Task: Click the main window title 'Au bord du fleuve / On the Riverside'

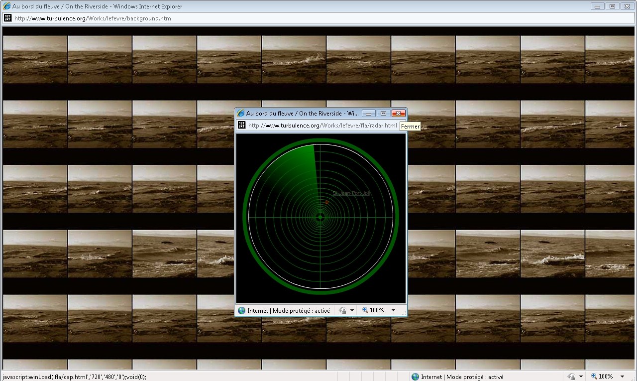Action: tap(60, 6)
